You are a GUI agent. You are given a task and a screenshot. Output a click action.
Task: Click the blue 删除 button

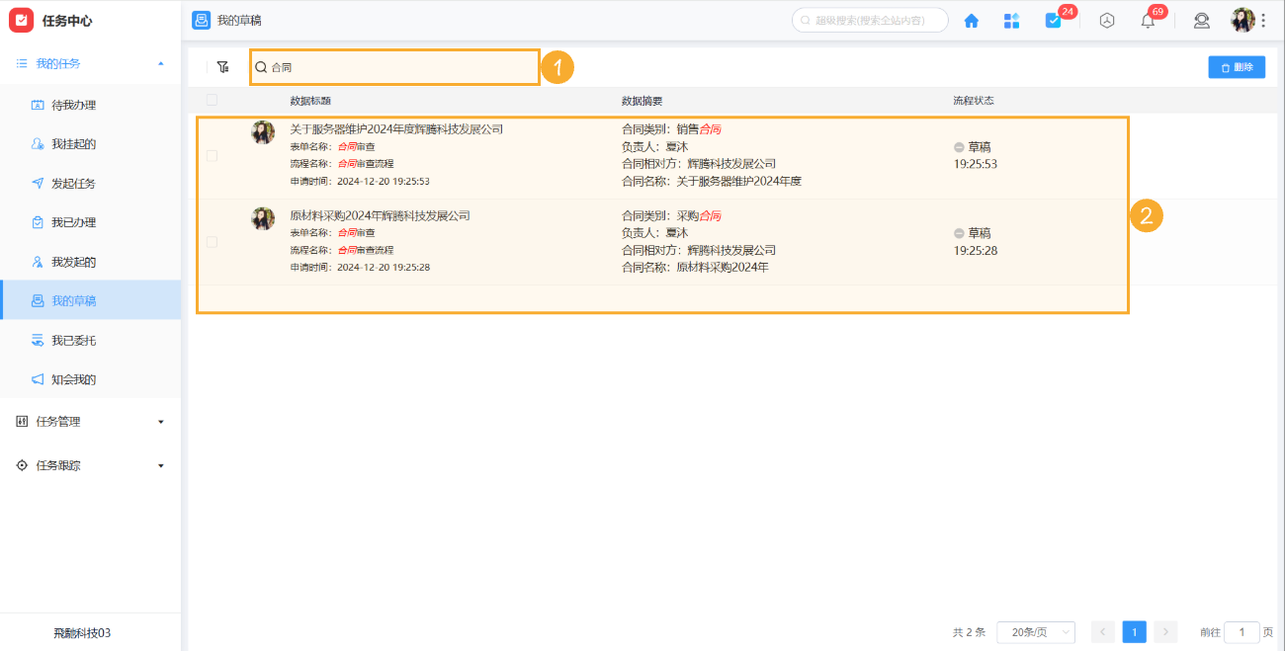[1237, 66]
